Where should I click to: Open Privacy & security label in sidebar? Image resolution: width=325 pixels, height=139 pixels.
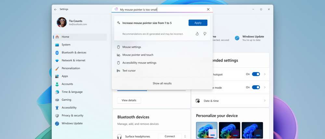pyautogui.click(x=72, y=116)
